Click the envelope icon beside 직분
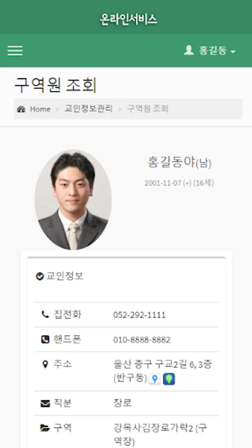 (x=45, y=403)
